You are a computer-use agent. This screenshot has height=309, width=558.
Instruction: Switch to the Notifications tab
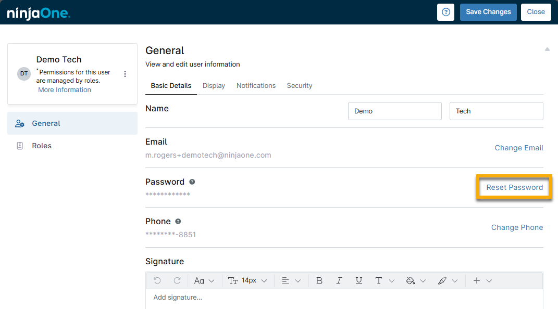click(256, 86)
